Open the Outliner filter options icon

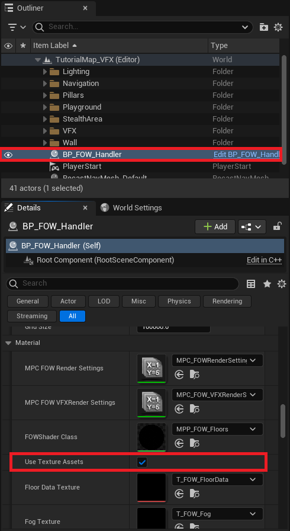pyautogui.click(x=17, y=27)
